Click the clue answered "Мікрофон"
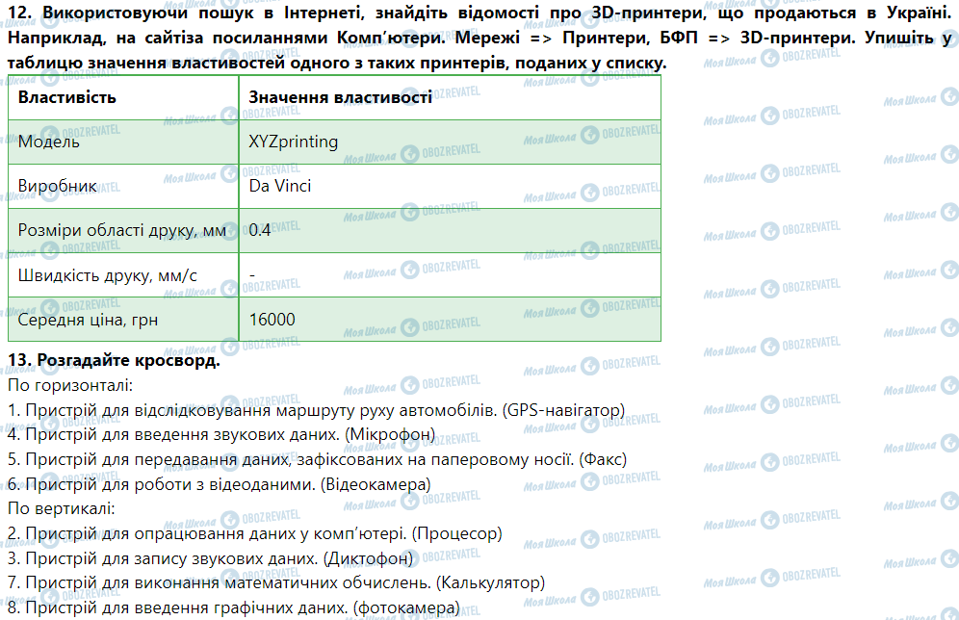 pyautogui.click(x=221, y=434)
